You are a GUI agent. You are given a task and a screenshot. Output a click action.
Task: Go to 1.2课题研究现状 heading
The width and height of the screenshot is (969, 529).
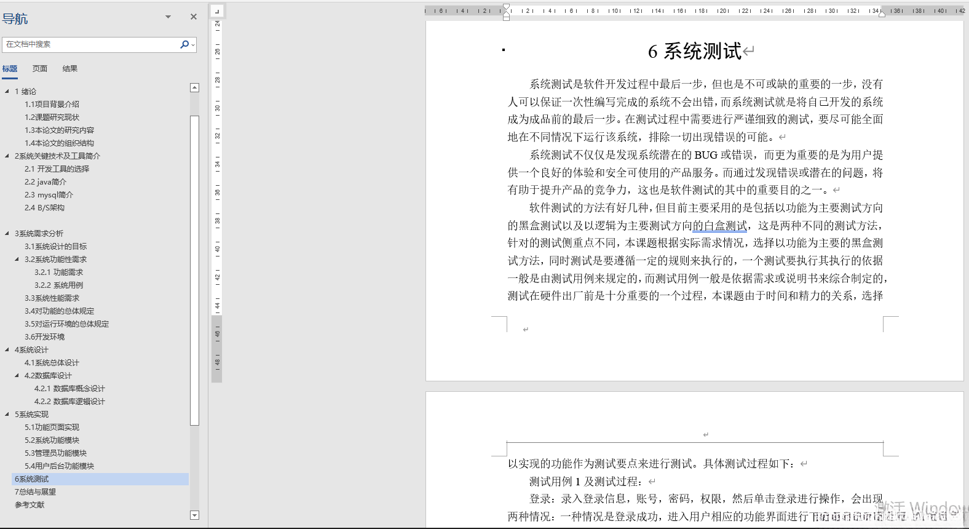52,117
